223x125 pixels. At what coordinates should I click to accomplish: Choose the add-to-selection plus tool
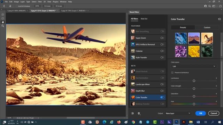pos(3,15)
